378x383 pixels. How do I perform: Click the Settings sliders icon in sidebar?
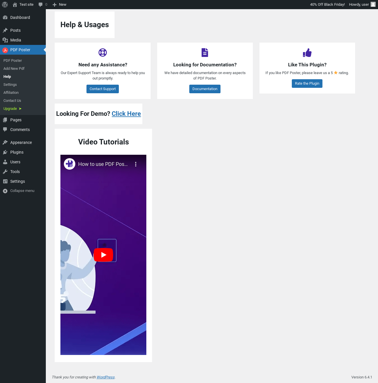click(x=5, y=181)
